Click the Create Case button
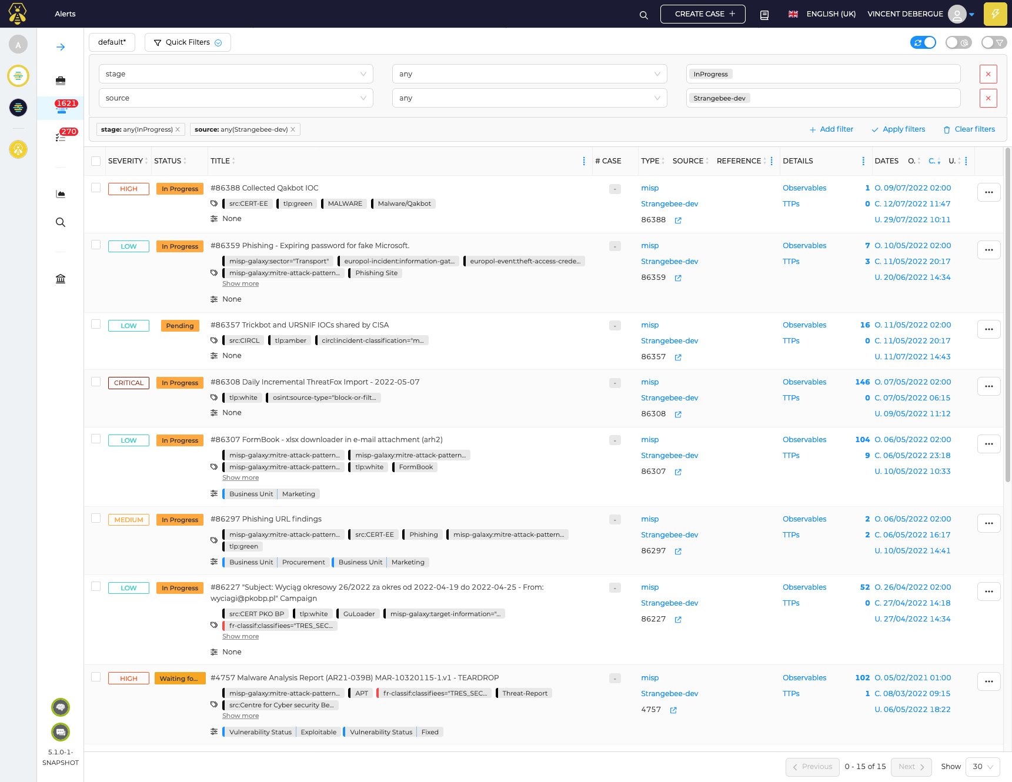Screen dimensions: 1012x782 coord(703,14)
